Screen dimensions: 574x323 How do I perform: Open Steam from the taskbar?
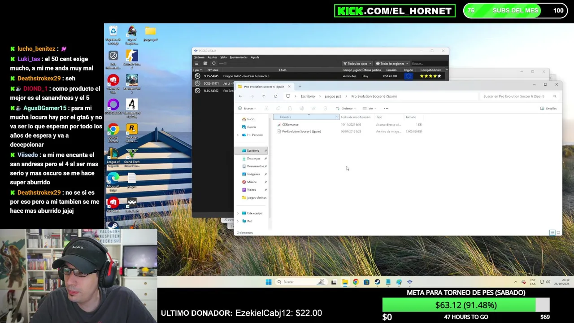pos(377,282)
